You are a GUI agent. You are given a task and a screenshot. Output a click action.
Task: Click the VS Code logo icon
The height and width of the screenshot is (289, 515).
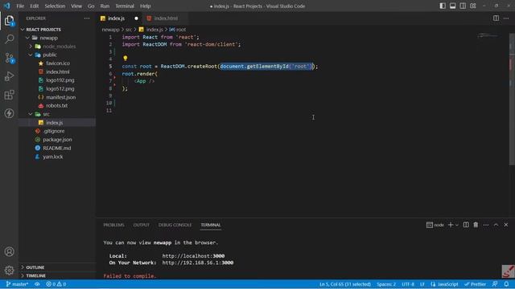(x=7, y=6)
